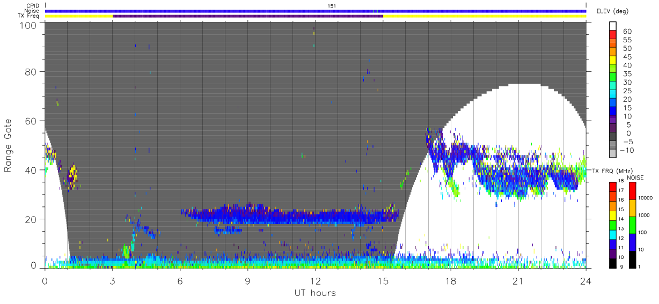Image resolution: width=659 pixels, height=304 pixels.
Task: Click the CPID value 151
Action: point(332,6)
